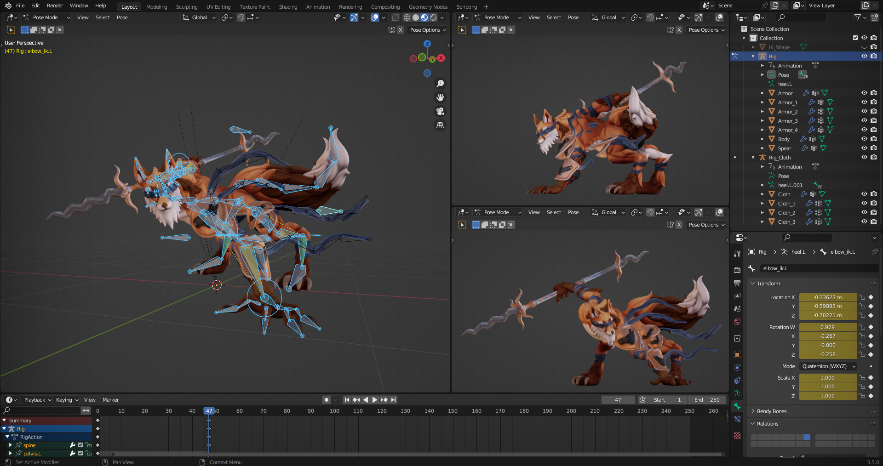
Task: Hide the Cloth_2 object with eye icon
Action: point(864,212)
